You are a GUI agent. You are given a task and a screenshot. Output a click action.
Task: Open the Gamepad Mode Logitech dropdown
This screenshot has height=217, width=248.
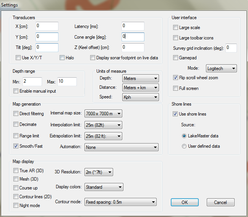pos(221,69)
